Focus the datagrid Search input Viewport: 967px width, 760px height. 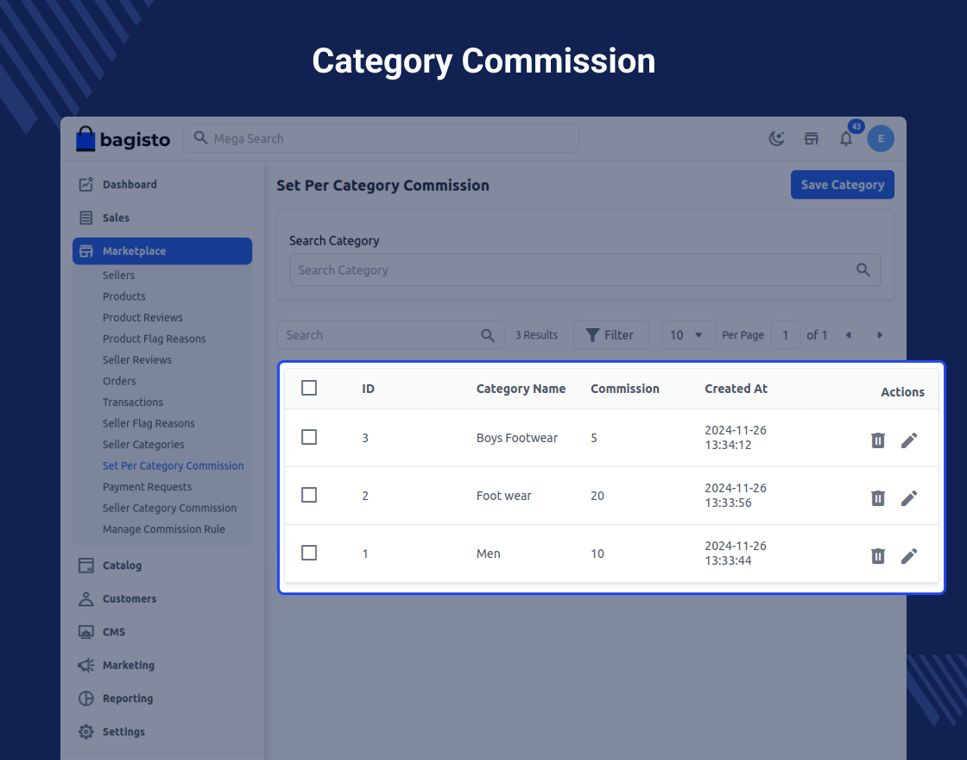(390, 335)
